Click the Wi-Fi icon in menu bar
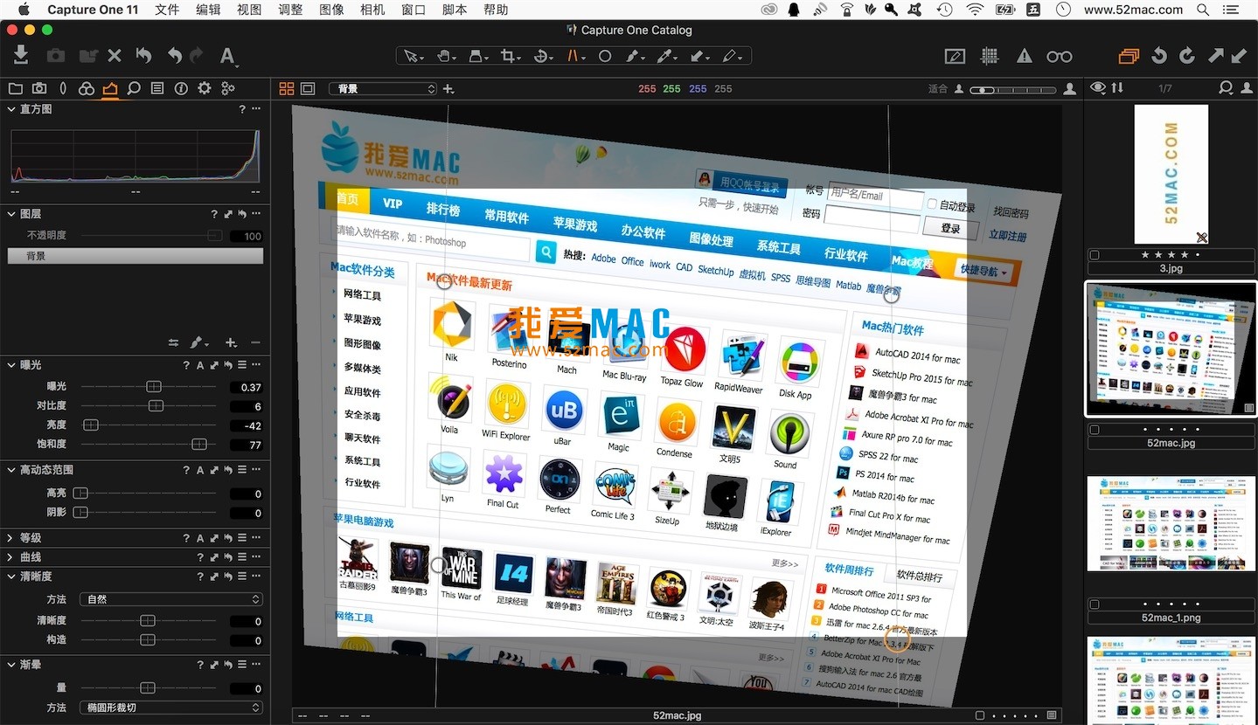Image resolution: width=1258 pixels, height=725 pixels. (975, 10)
